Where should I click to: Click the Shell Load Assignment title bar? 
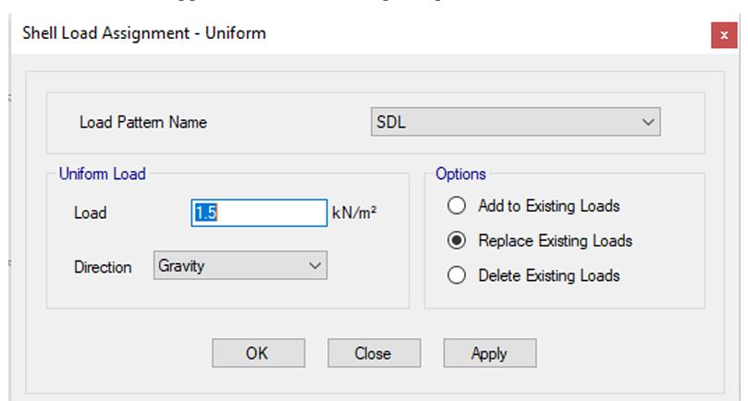pos(277,34)
